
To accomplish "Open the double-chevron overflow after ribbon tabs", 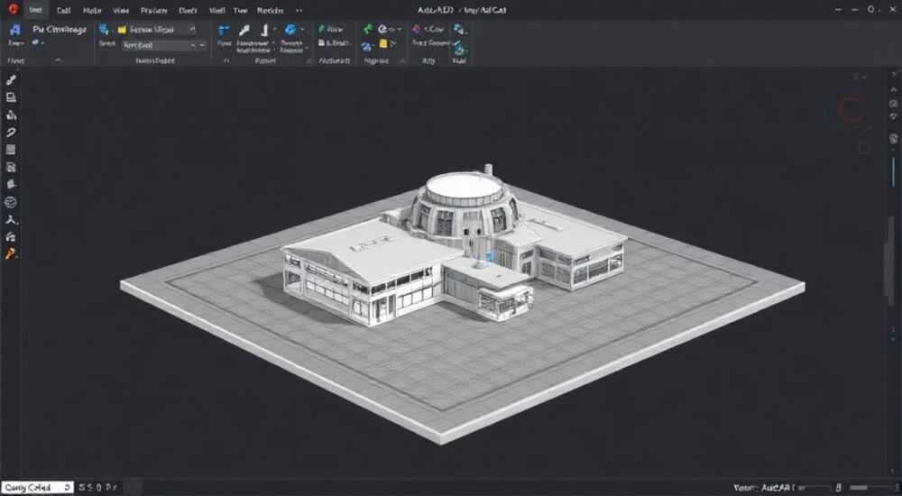I will pyautogui.click(x=299, y=10).
